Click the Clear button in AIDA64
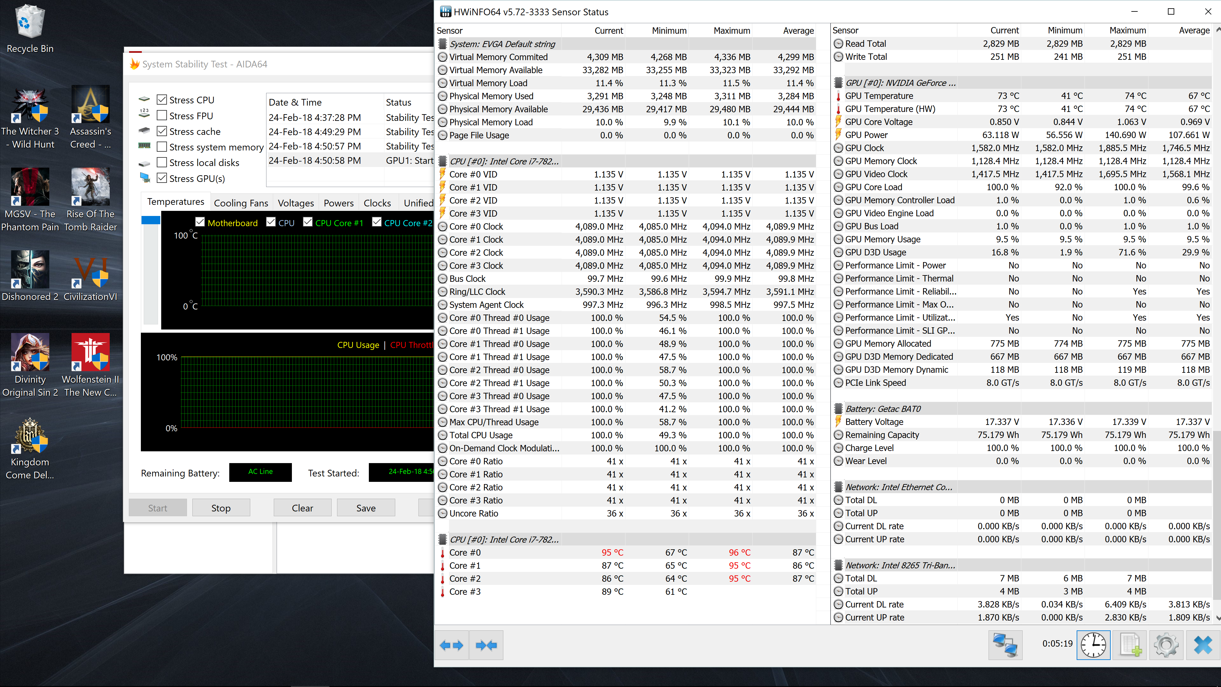The image size is (1221, 687). tap(302, 508)
